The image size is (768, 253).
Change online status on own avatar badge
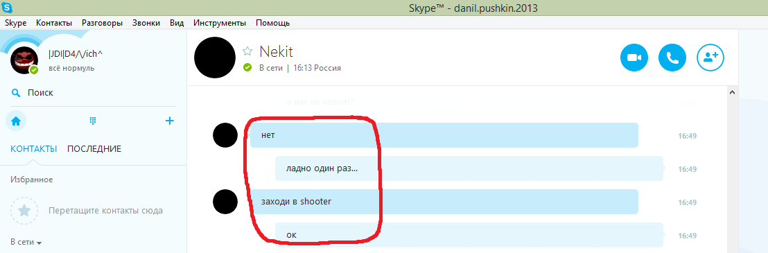pos(33,70)
